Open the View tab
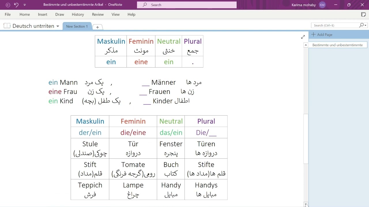 tap(116, 14)
